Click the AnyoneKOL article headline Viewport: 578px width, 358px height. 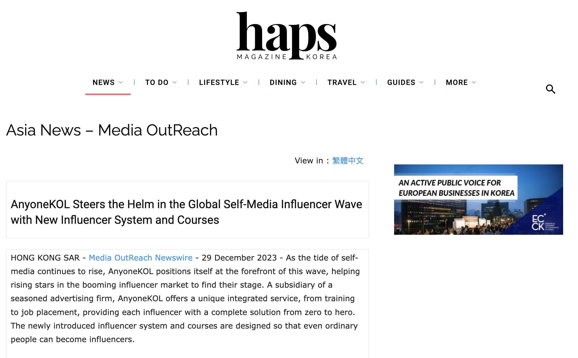pos(186,212)
